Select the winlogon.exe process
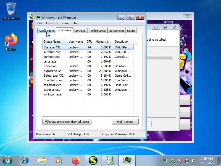Image resolution: width=221 pixels, height=166 pixels. pos(88,94)
